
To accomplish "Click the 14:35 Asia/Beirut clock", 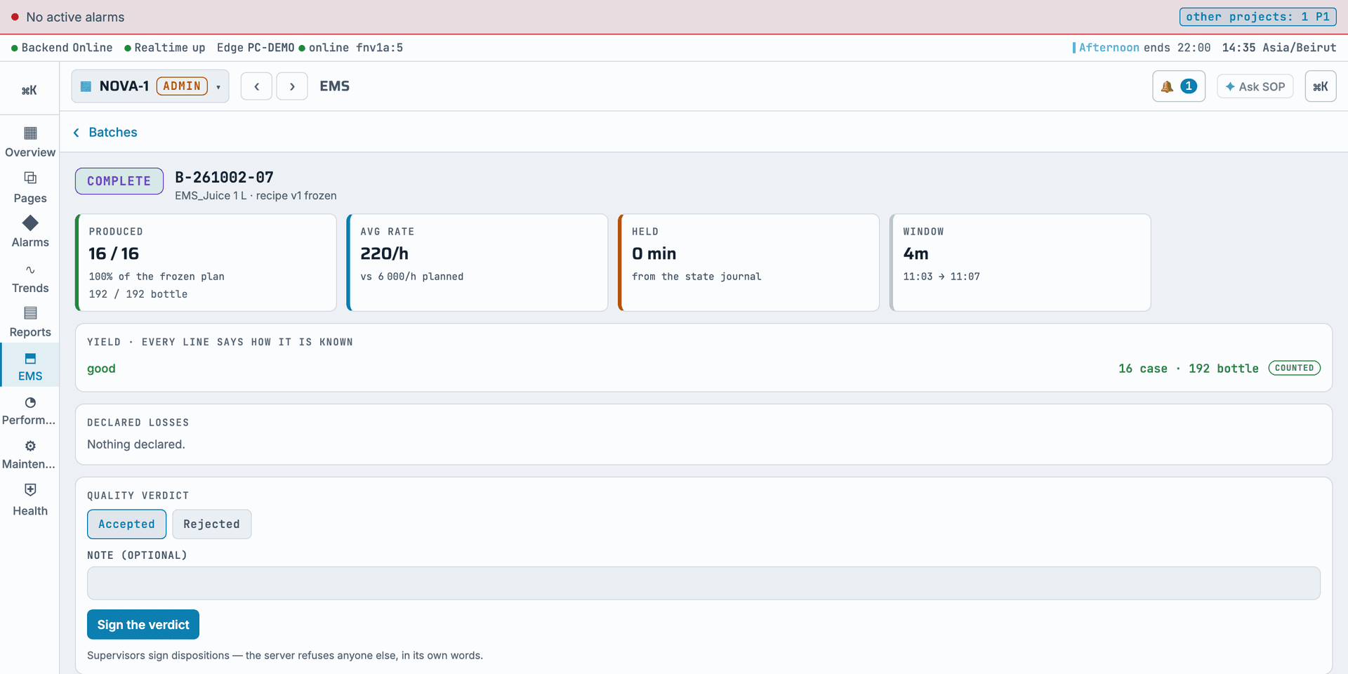I will tap(1278, 48).
